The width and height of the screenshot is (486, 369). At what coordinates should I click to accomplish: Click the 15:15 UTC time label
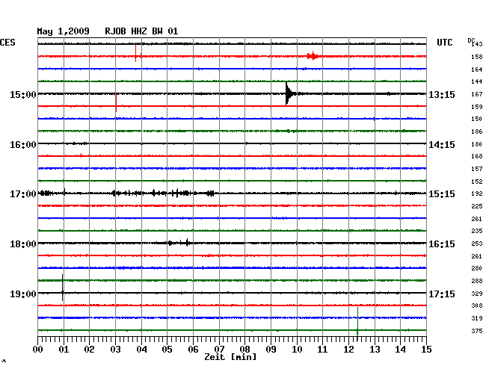[x=442, y=194]
